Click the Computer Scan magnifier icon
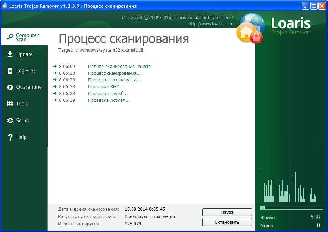Viewport: 328px width, 232px height. click(x=10, y=37)
